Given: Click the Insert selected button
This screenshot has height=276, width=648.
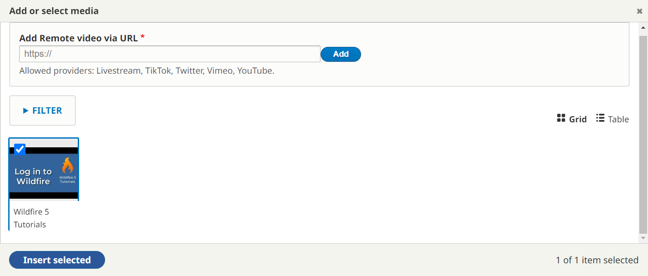Looking at the screenshot, I should [57, 260].
